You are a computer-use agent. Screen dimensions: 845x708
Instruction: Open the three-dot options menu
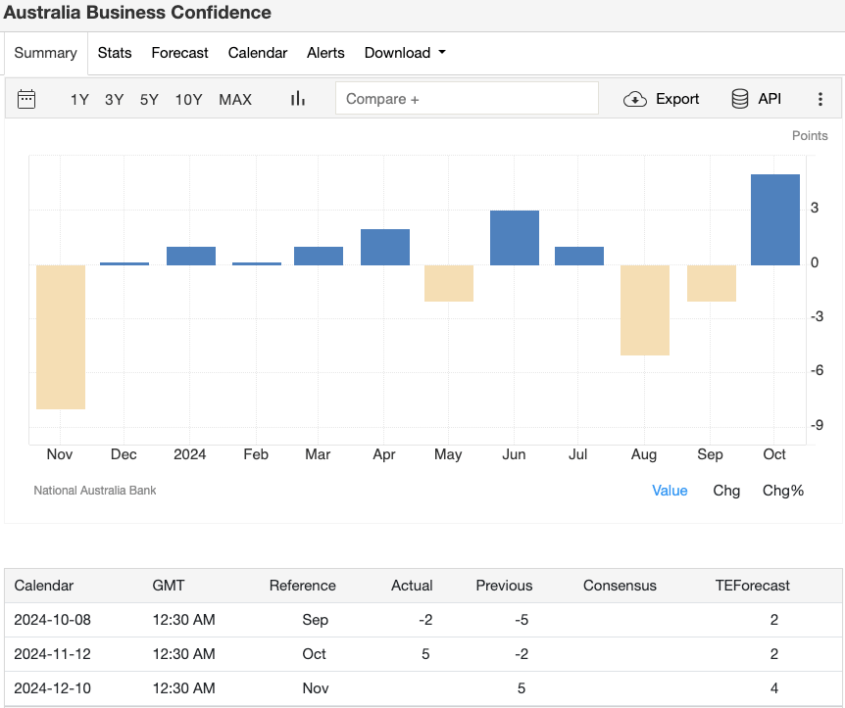820,98
